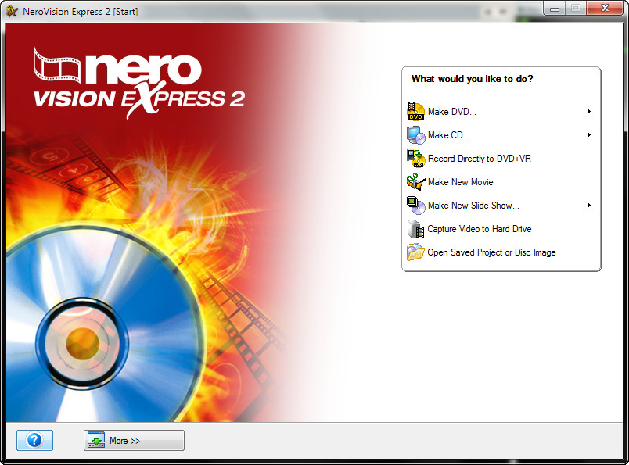The image size is (629, 465).
Task: Click the Make New Slide Show icon
Action: pos(415,206)
